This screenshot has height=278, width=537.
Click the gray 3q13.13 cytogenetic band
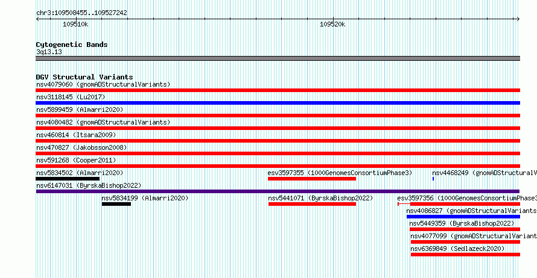click(x=278, y=58)
